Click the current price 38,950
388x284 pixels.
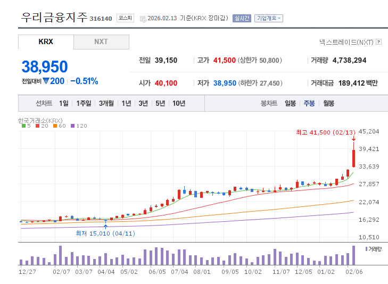coord(45,66)
